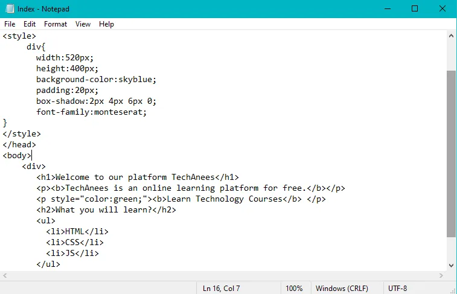This screenshot has height=294, width=457.
Task: Close the Index Notepad window
Action: coord(443,8)
